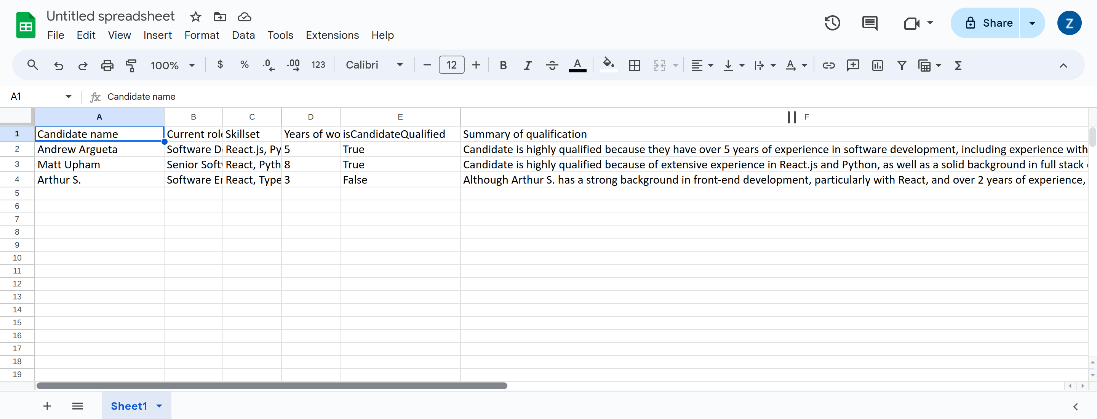
Task: Click the Share button
Action: click(988, 23)
